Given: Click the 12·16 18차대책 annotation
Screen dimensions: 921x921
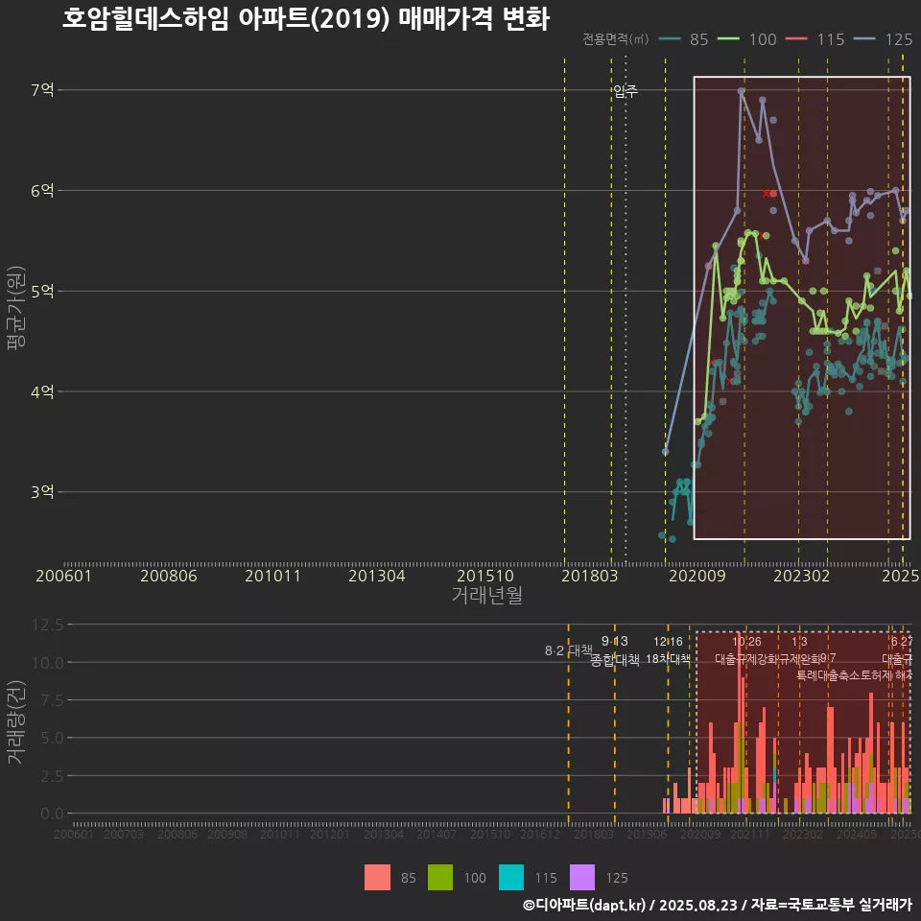Looking at the screenshot, I should click(x=669, y=650).
